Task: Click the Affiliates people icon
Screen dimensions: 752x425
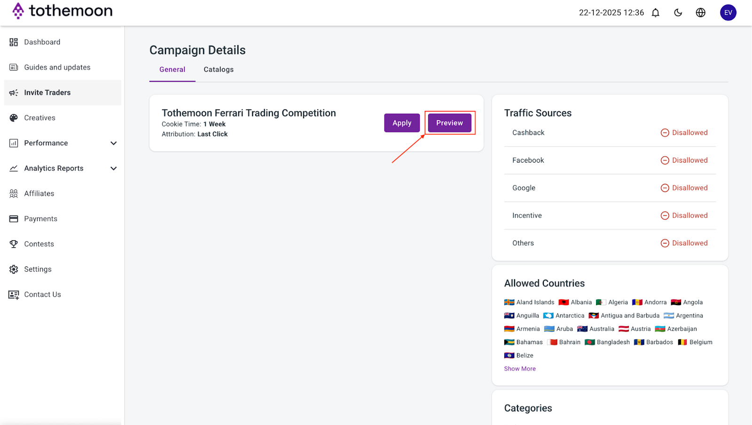Action: 14,194
